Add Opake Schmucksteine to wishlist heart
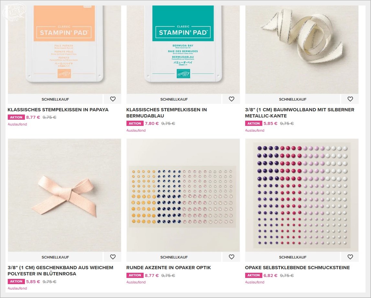 point(350,257)
